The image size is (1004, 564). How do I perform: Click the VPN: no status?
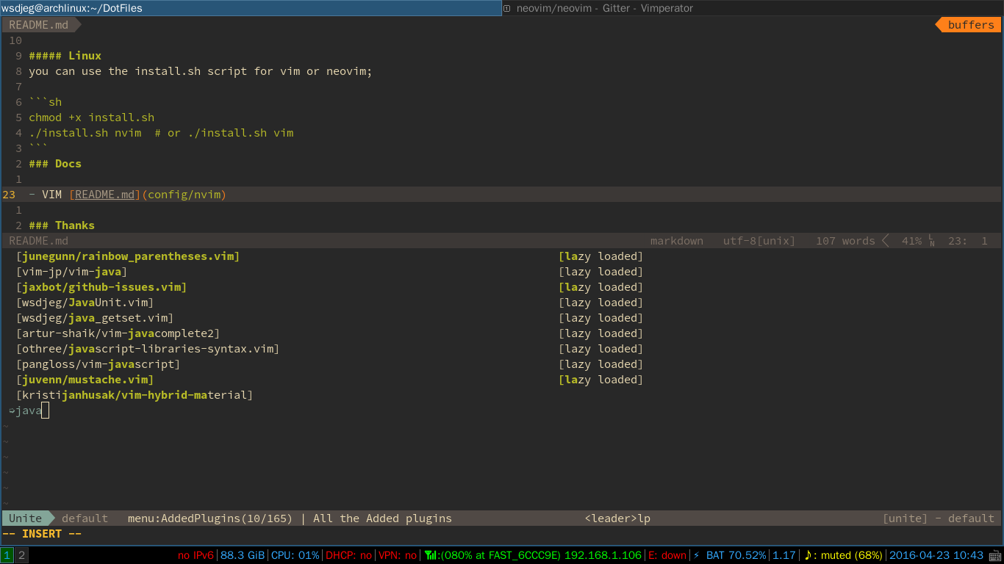(398, 555)
